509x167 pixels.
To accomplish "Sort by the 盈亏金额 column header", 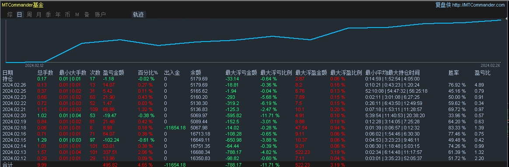I will [113, 73].
